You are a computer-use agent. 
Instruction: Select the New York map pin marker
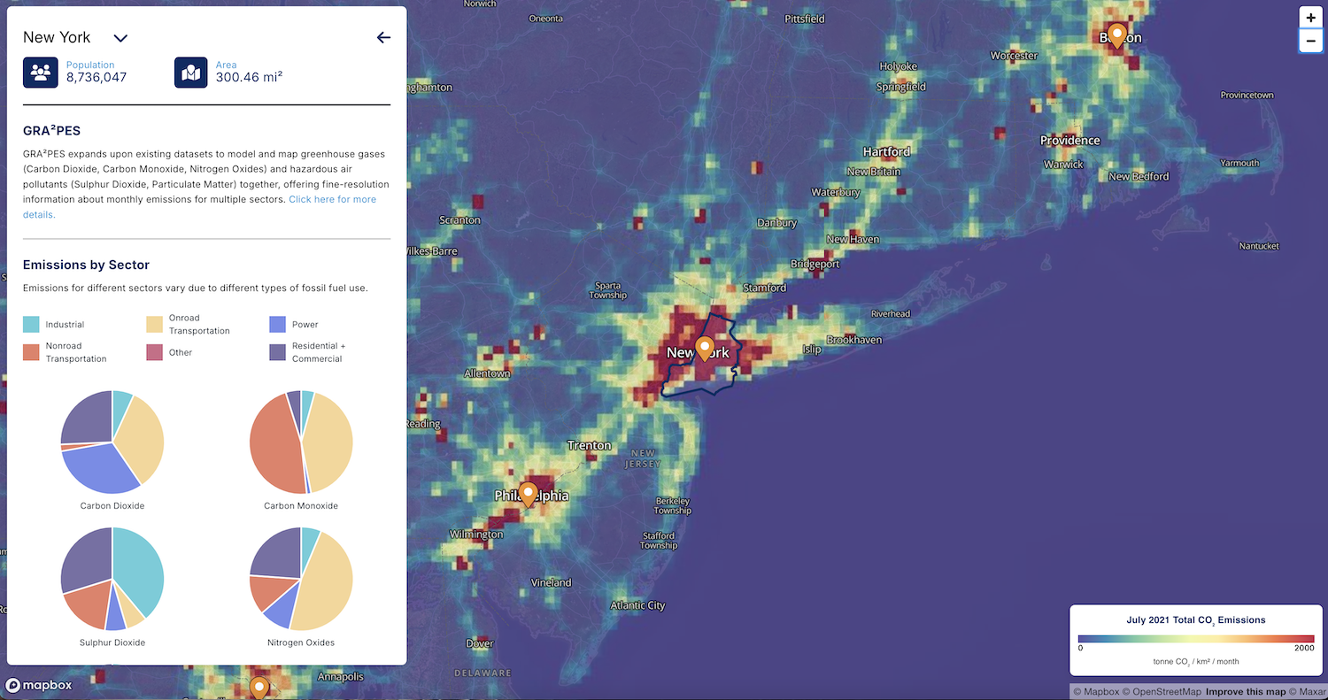click(705, 349)
